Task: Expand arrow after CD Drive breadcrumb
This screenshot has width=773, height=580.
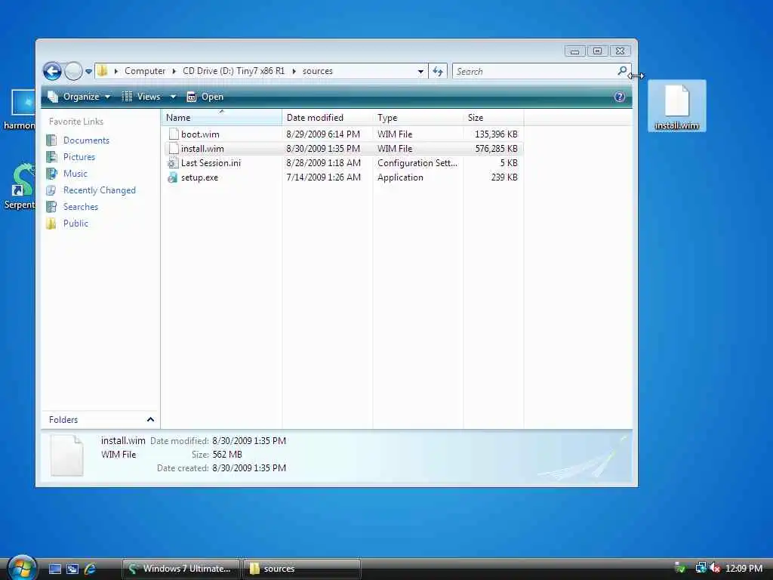Action: pyautogui.click(x=294, y=71)
